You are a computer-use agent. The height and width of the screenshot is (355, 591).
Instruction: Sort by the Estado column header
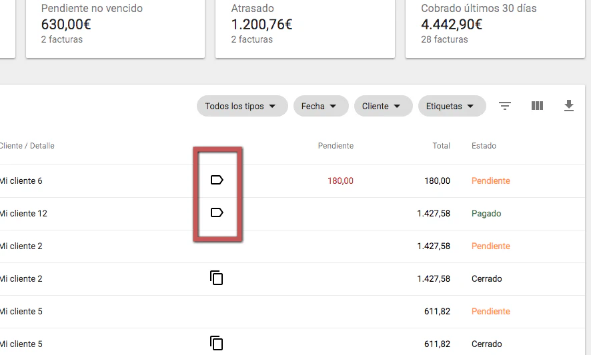[x=484, y=146]
